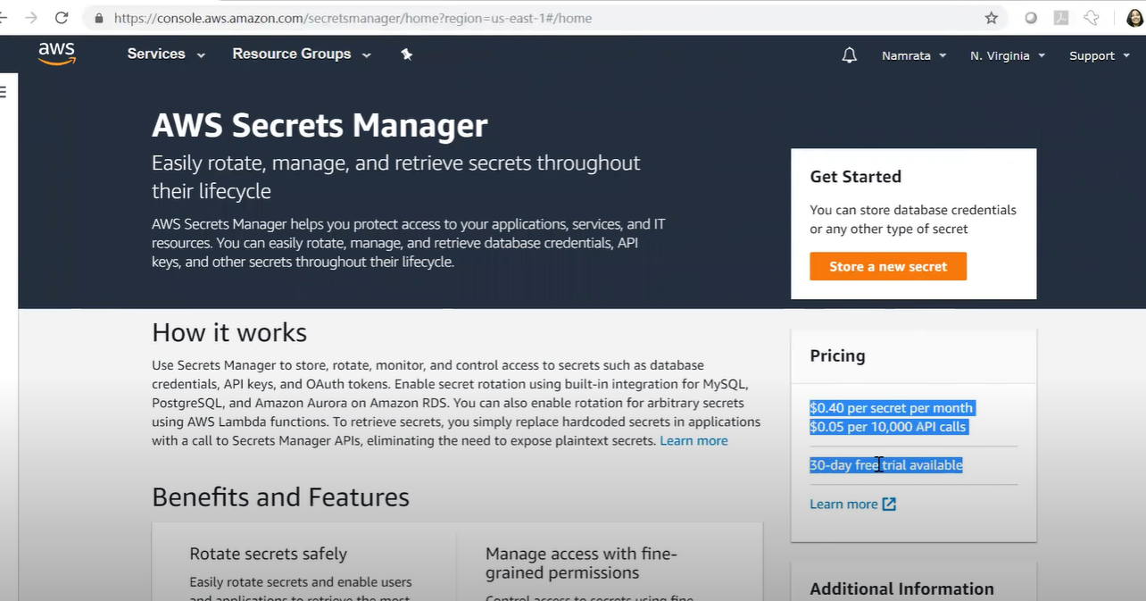The image size is (1146, 601).
Task: Click the Benefits and Features heading
Action: coord(280,497)
